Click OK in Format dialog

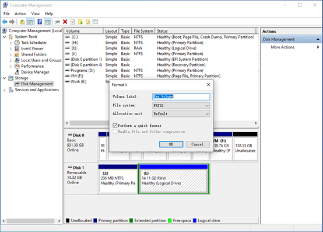pos(171,144)
